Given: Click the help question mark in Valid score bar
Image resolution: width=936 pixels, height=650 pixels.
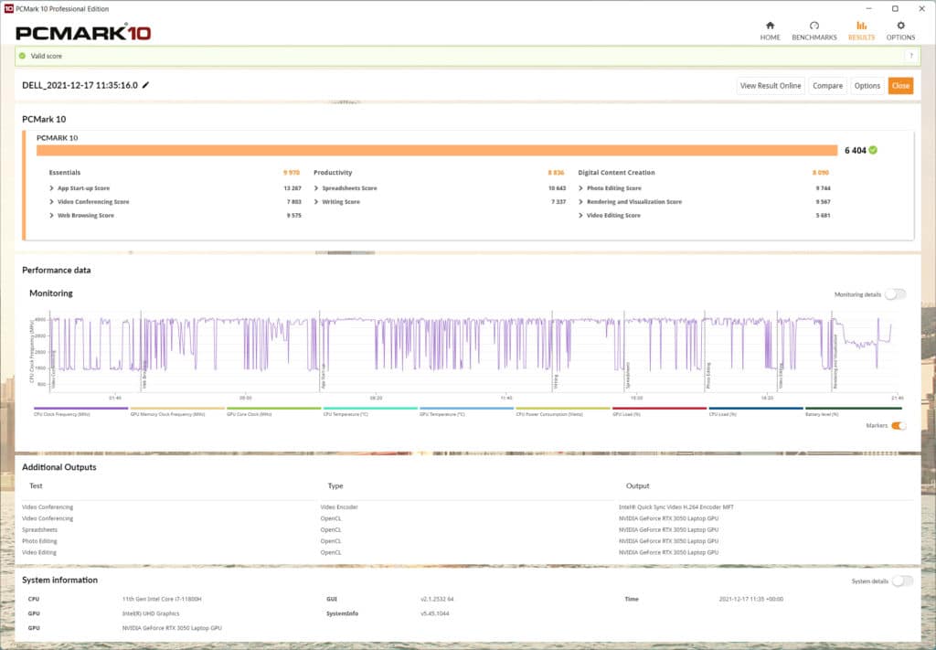Looking at the screenshot, I should (x=911, y=56).
